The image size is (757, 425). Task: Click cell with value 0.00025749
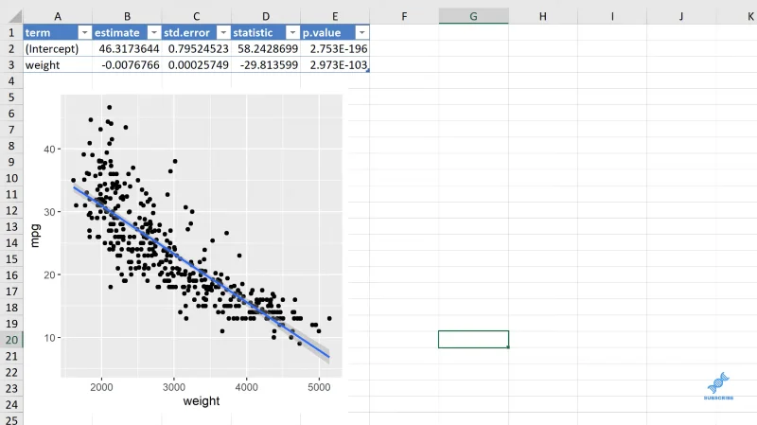pyautogui.click(x=197, y=65)
